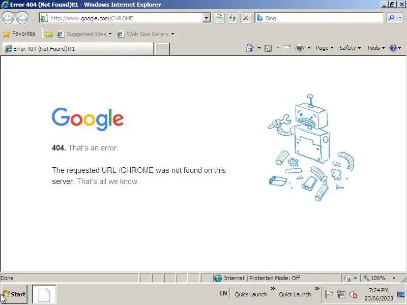Click the Action Center flag icon
This screenshot has width=407, height=305.
(329, 294)
